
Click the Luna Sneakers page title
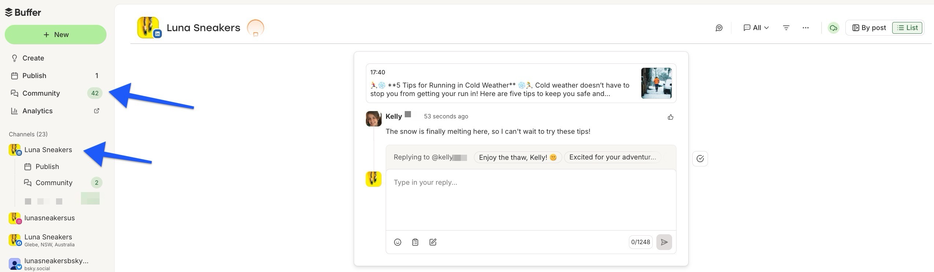click(203, 28)
